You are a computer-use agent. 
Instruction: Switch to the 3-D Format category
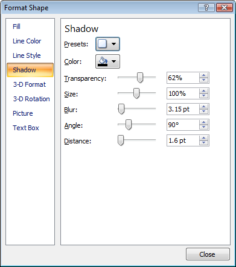(30, 84)
